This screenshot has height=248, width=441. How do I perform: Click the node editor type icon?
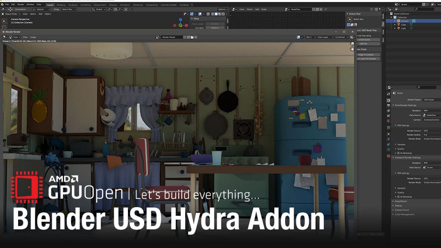[x=234, y=9]
